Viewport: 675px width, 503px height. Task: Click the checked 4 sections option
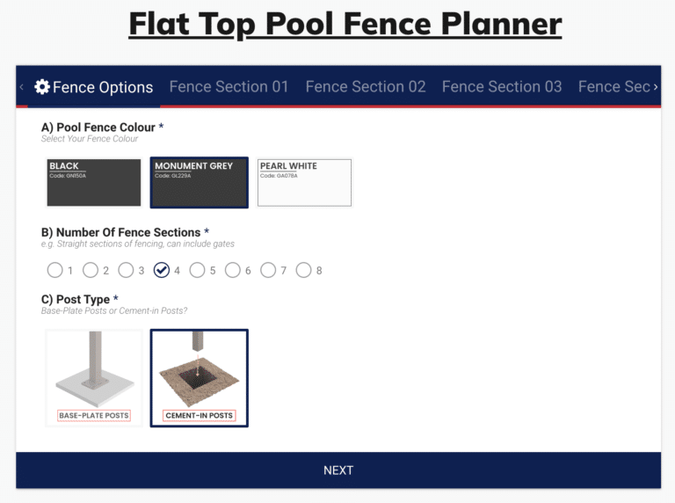(162, 271)
